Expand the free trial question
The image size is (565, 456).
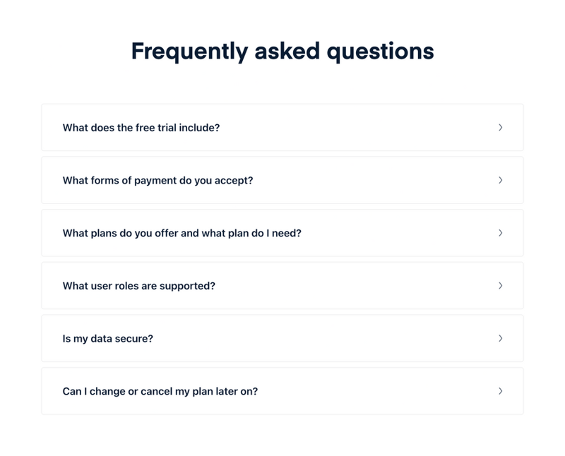[x=282, y=127]
